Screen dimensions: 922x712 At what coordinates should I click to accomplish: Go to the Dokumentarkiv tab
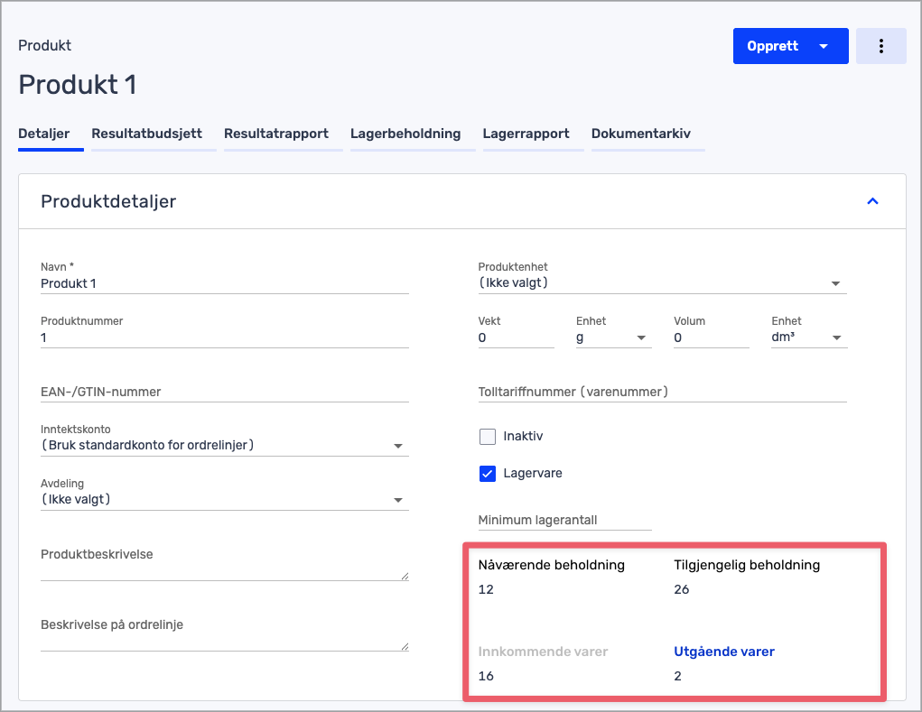point(641,134)
